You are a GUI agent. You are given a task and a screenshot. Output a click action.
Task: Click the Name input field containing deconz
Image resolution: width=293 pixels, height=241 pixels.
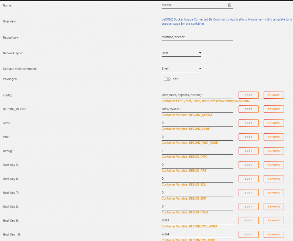197,5
